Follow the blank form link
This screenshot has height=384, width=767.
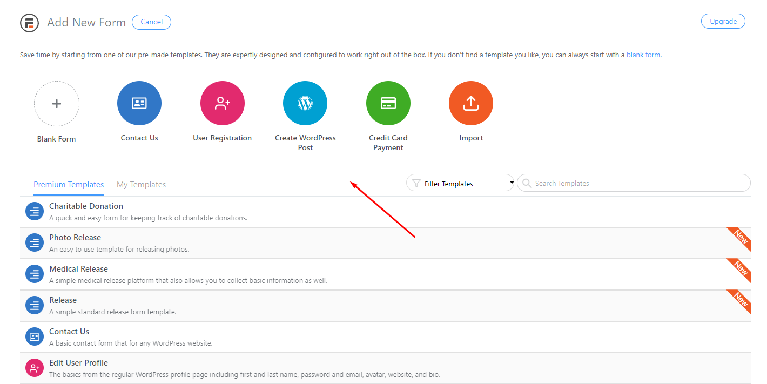(x=643, y=55)
